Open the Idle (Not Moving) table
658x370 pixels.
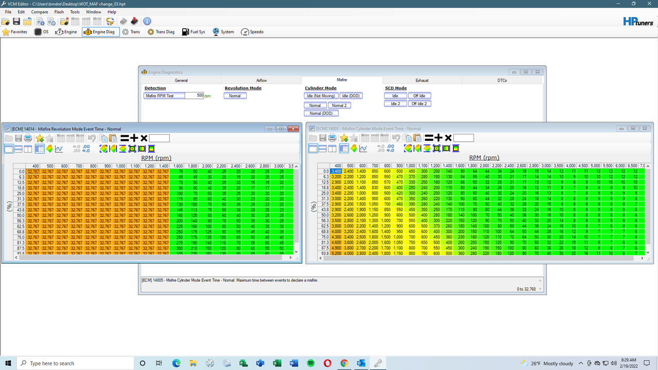point(322,96)
